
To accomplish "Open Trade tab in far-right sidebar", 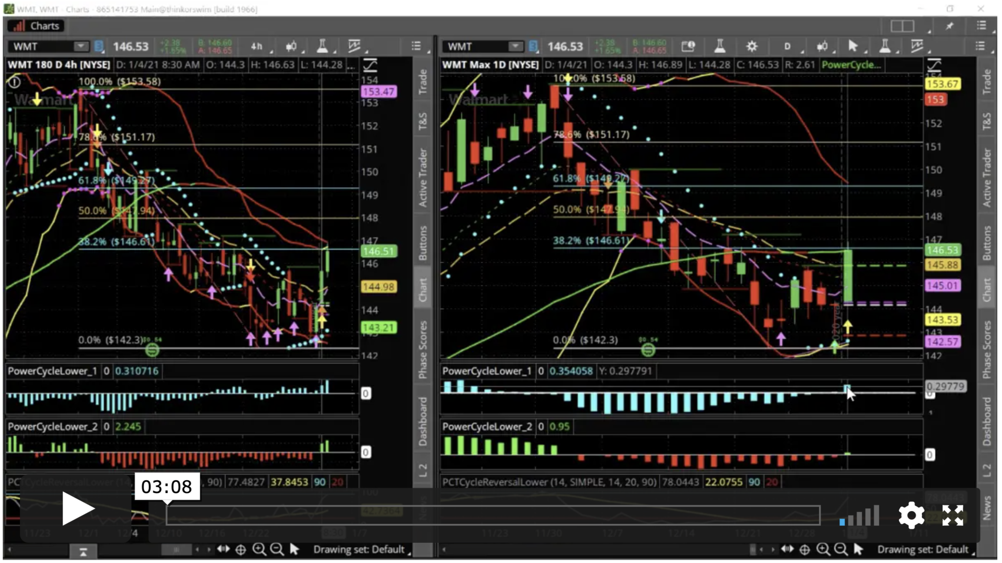I will click(987, 82).
